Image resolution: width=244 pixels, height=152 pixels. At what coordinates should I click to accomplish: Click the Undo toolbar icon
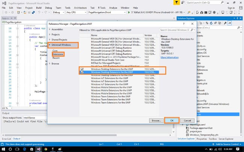tap(39, 12)
